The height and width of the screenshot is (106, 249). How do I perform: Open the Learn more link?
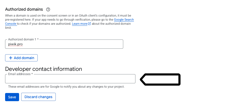coord(80,24)
